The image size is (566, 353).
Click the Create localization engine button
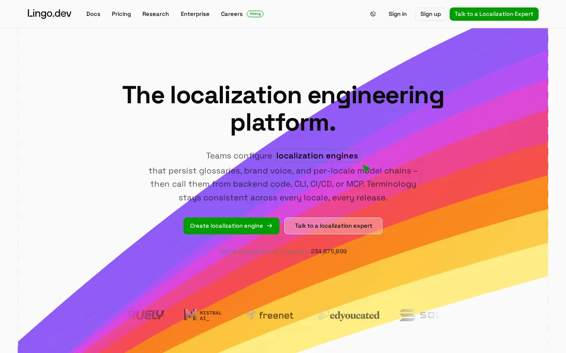231,226
